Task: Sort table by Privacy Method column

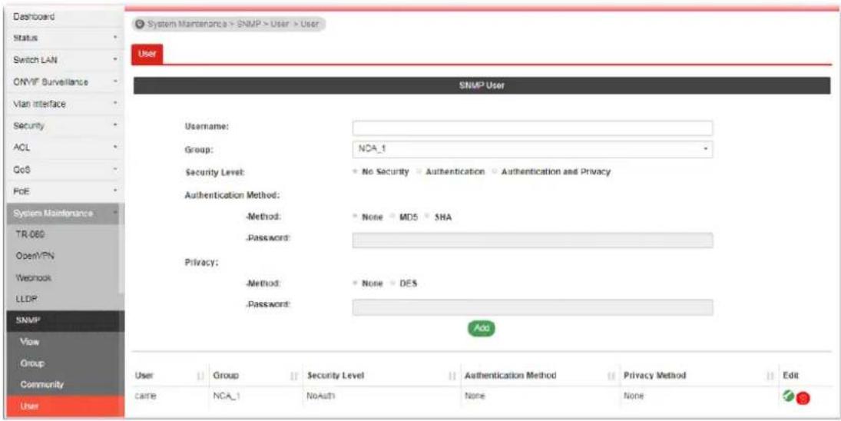Action: [771, 376]
